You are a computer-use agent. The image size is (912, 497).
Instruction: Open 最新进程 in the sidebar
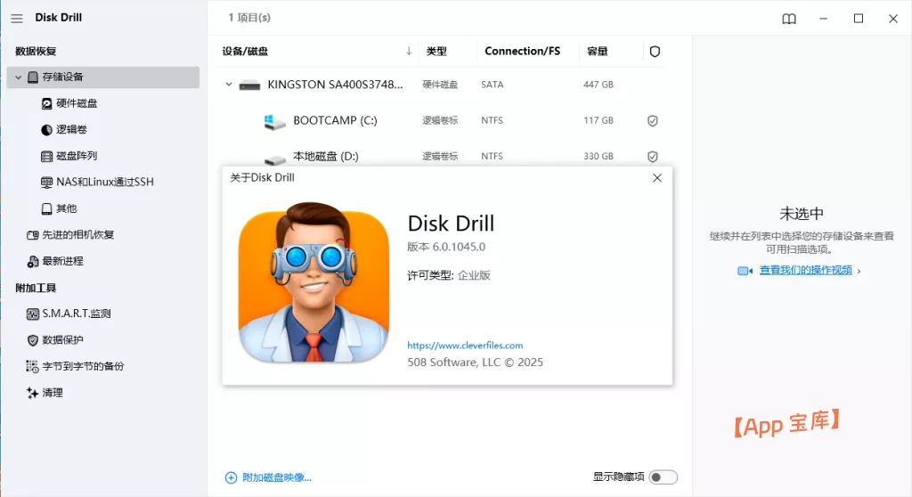click(62, 261)
